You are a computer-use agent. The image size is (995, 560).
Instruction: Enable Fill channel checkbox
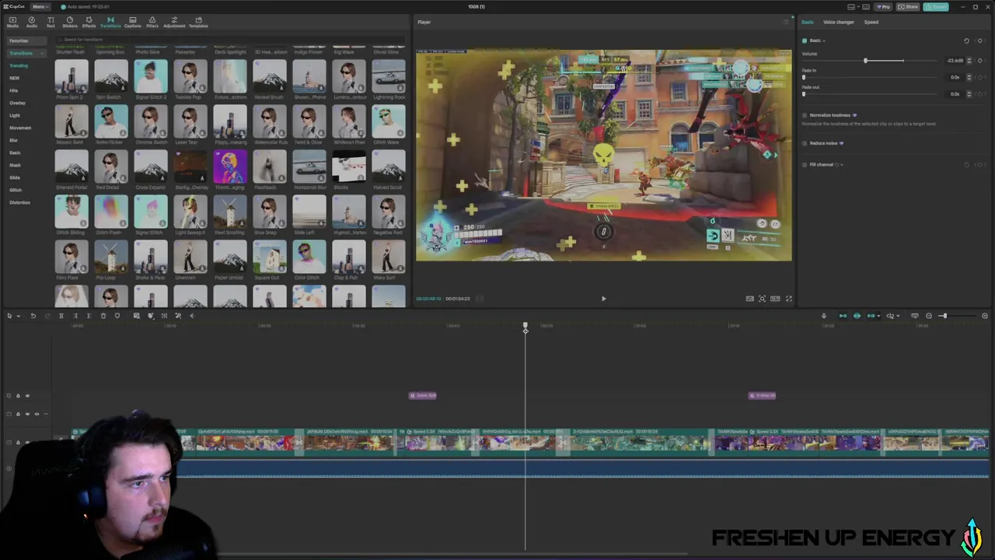pos(805,165)
